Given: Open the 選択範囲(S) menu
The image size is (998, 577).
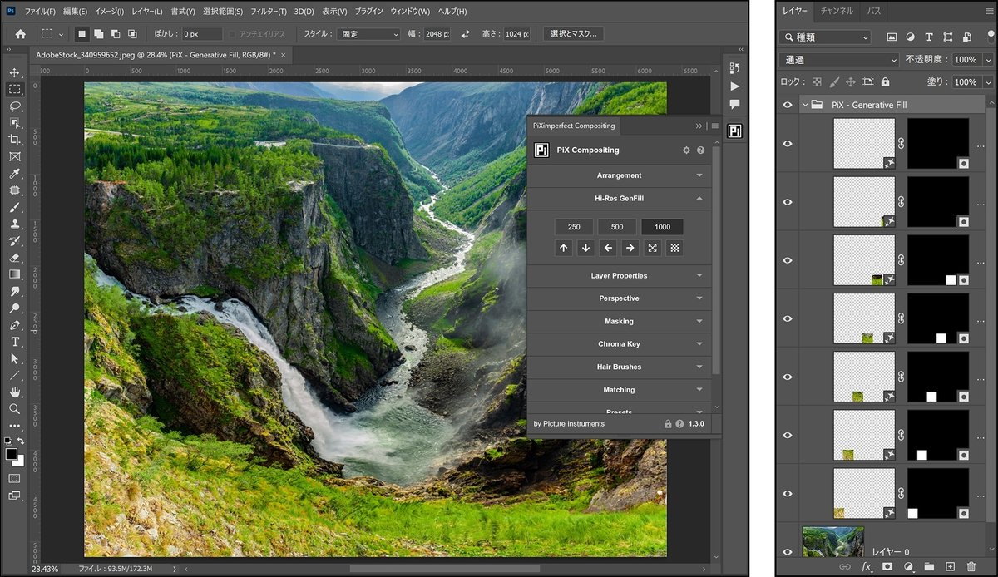Looking at the screenshot, I should tap(223, 12).
